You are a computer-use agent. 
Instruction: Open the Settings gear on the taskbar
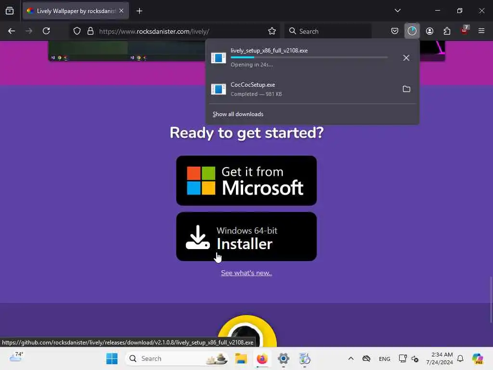click(283, 358)
